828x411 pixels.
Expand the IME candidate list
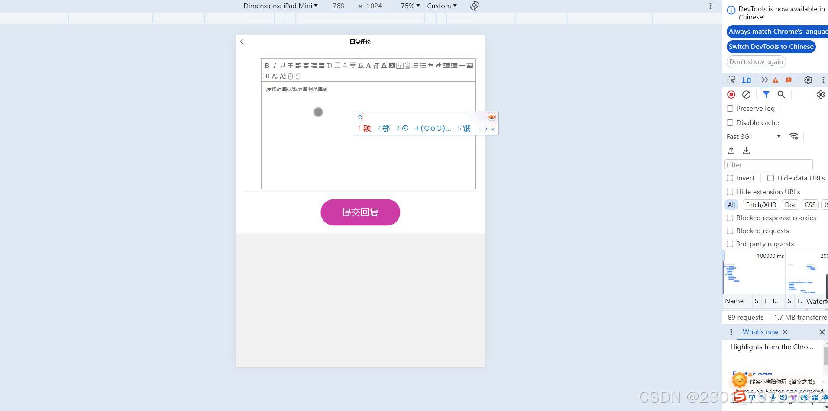pyautogui.click(x=493, y=128)
